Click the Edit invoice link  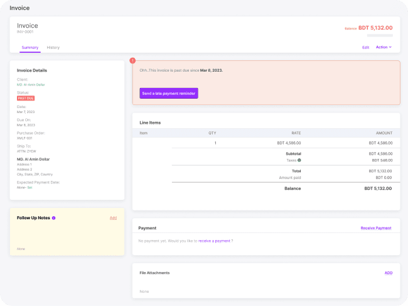[365, 47]
